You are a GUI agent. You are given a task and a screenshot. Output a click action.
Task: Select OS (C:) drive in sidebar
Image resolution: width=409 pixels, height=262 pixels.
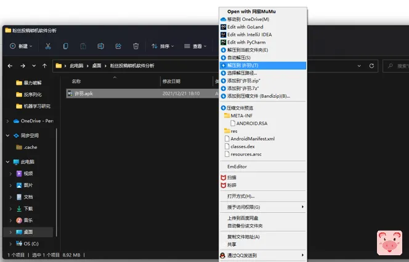pos(27,244)
